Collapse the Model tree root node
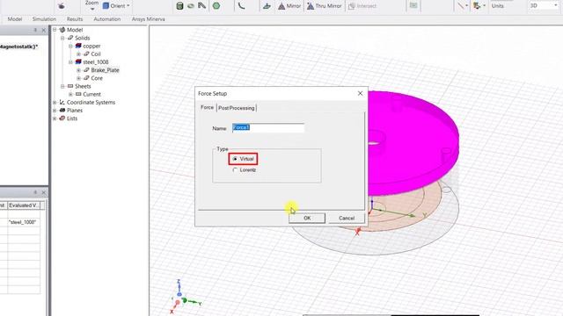 (x=55, y=30)
